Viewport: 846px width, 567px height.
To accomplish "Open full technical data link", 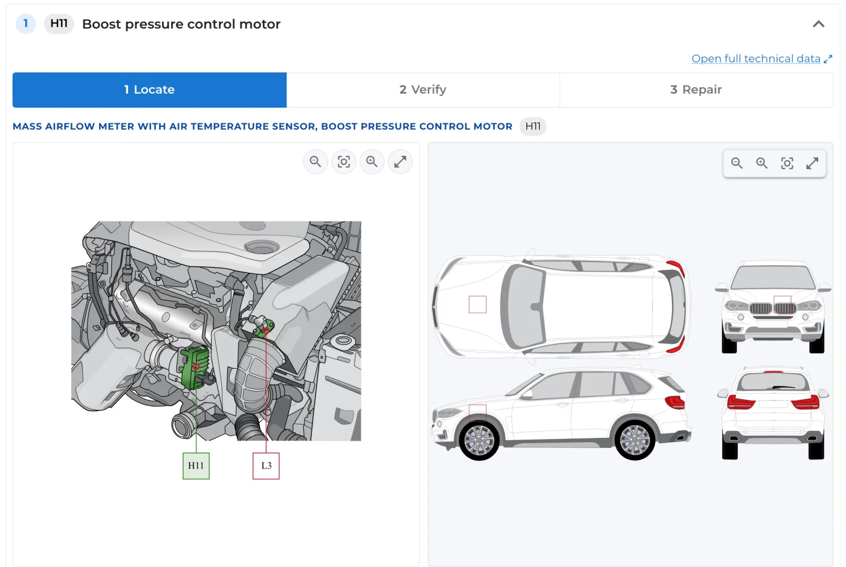I will point(762,59).
